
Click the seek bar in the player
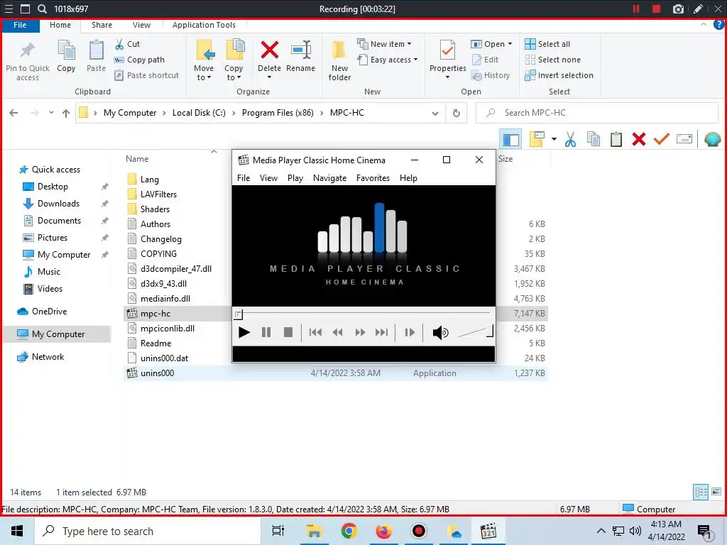[363, 314]
